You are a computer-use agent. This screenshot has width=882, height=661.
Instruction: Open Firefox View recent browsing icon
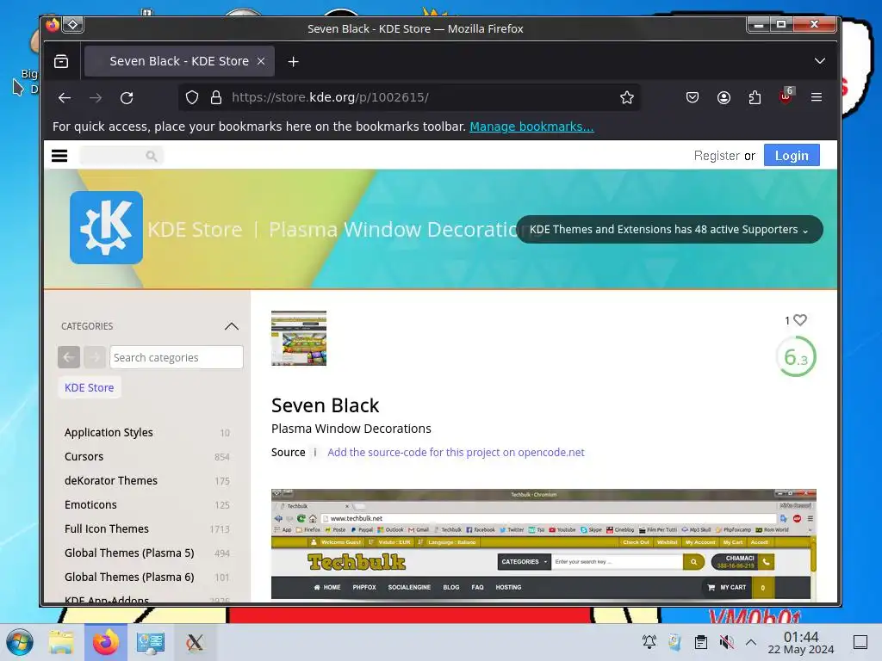tap(61, 61)
